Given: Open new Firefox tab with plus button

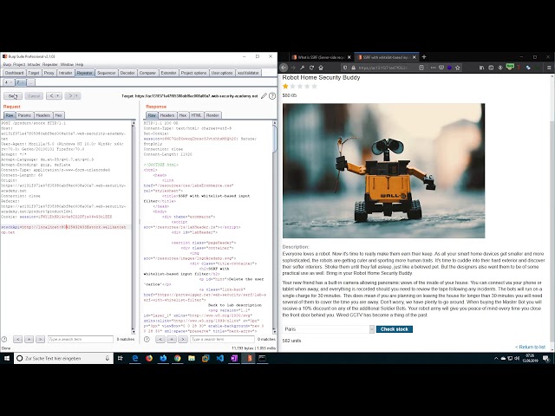Looking at the screenshot, I should pyautogui.click(x=424, y=57).
